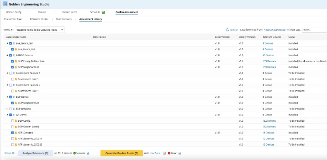The image size is (327, 160).
Task: Click the Relevant Devices column header
Action: tap(272, 37)
